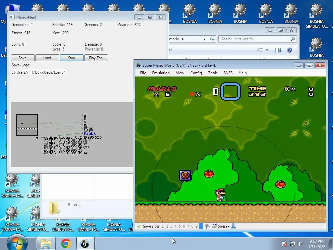Open the File menu in BizHawk
Image resolution: width=333 pixels, height=250 pixels.
(143, 73)
